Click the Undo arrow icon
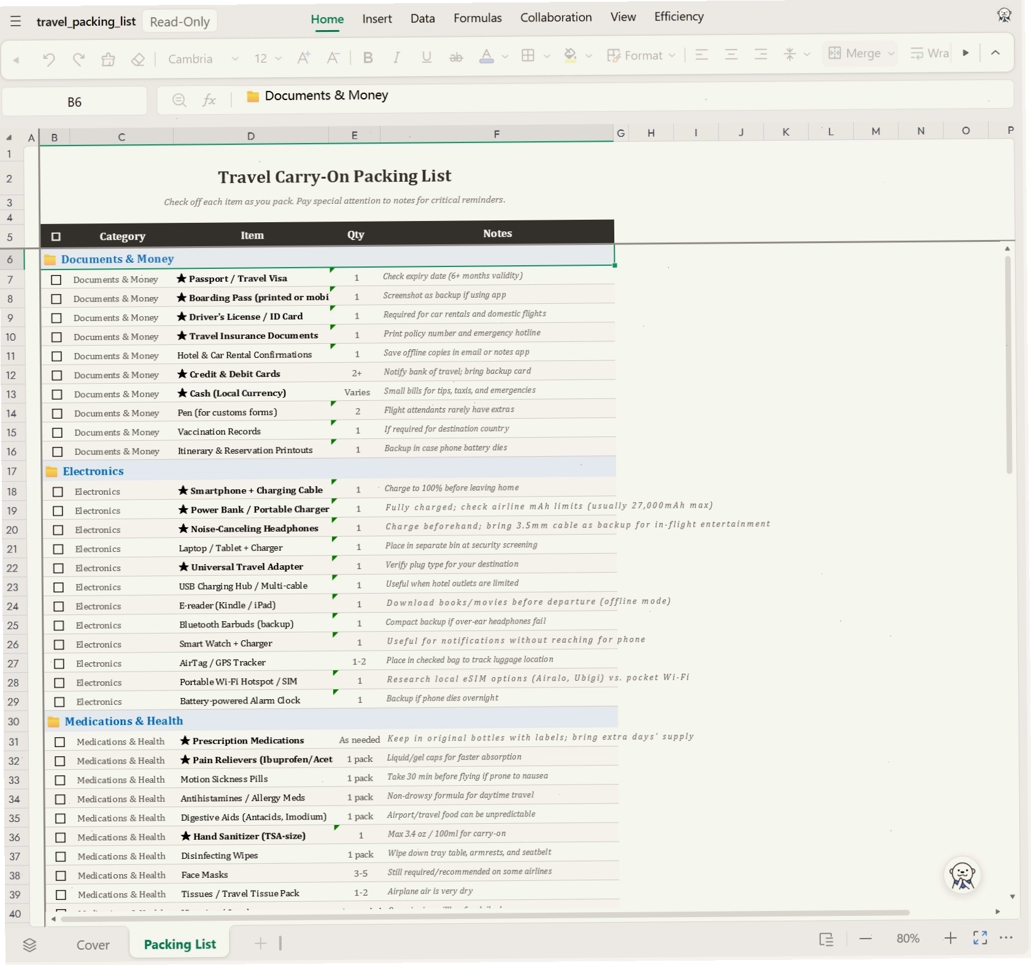 (x=48, y=59)
